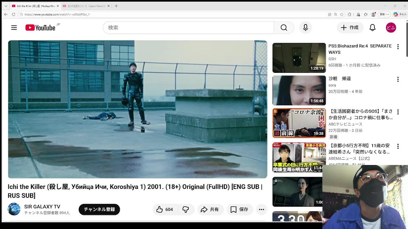Open the video's more actions ellipsis

tap(261, 209)
